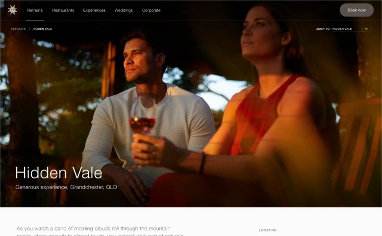This screenshot has height=236, width=382.
Task: Click the intro paragraph about morning clouds
Action: [100, 232]
